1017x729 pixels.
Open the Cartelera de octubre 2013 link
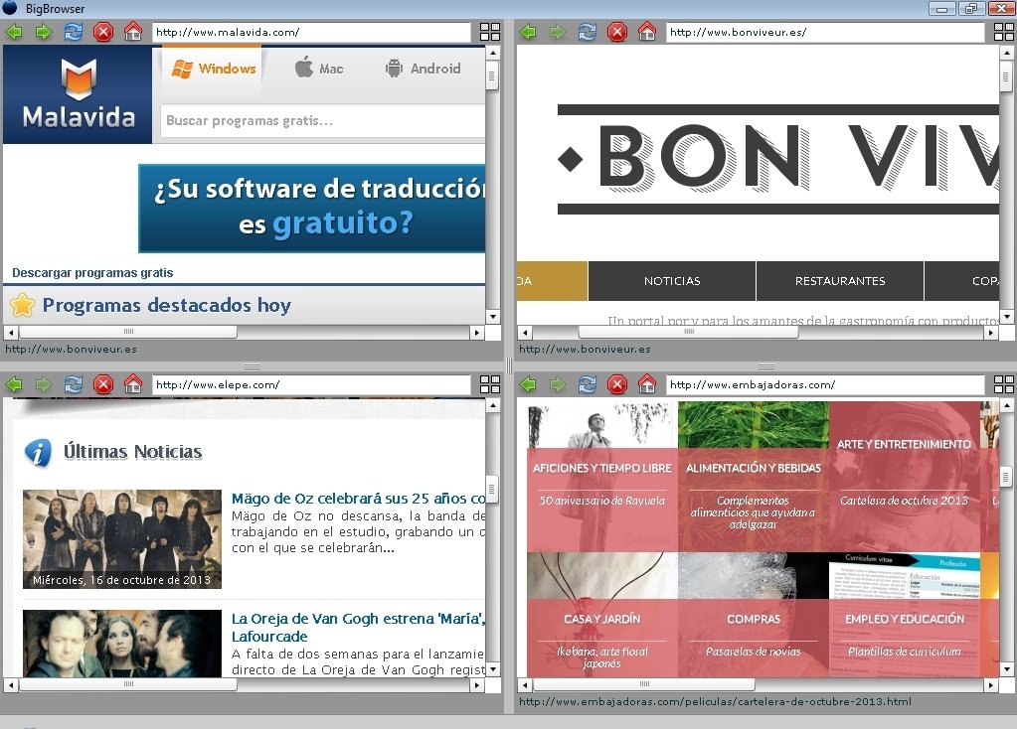pyautogui.click(x=904, y=501)
